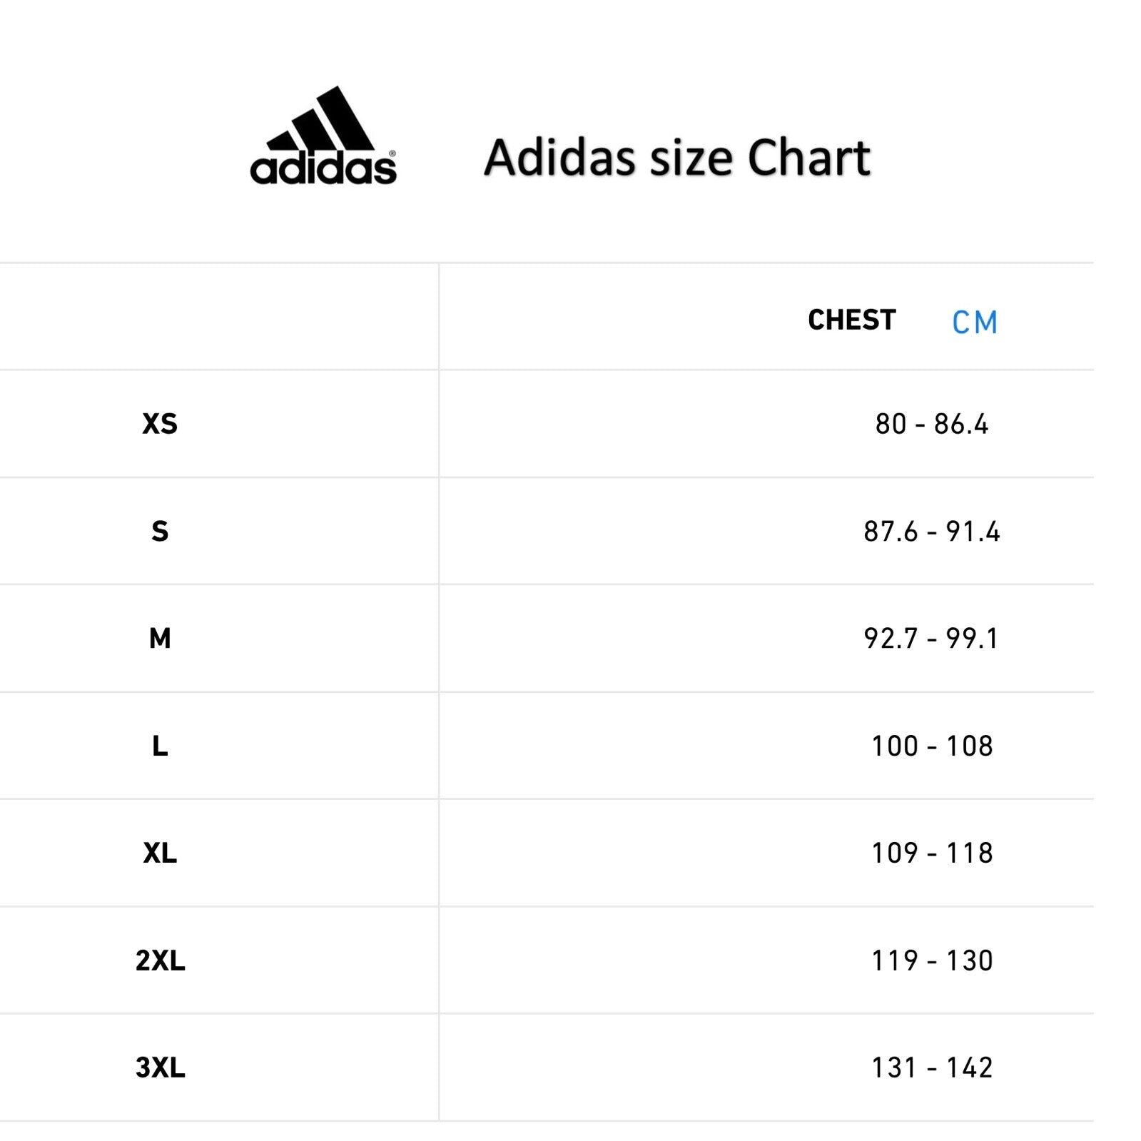This screenshot has height=1141, width=1141.
Task: Pick the M size row label
Action: pyautogui.click(x=160, y=638)
